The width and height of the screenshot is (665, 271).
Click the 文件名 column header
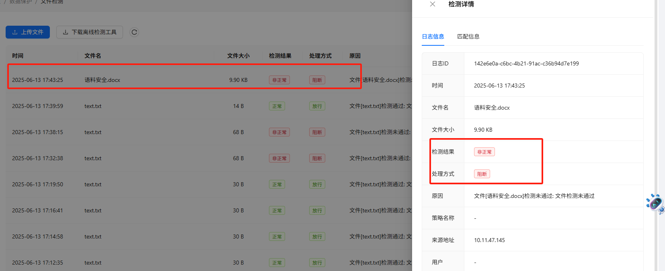(x=93, y=56)
